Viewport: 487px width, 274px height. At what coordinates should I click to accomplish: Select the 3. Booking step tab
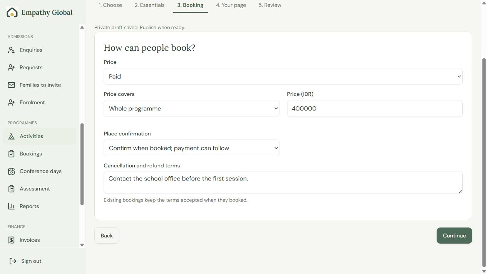[190, 5]
